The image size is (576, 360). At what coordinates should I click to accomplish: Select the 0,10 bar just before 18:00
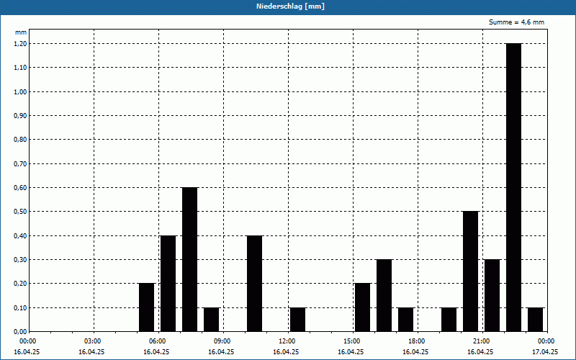(x=405, y=320)
